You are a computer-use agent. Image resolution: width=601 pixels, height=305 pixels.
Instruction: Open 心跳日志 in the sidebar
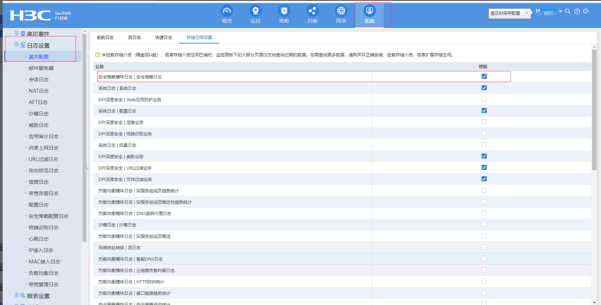point(39,239)
